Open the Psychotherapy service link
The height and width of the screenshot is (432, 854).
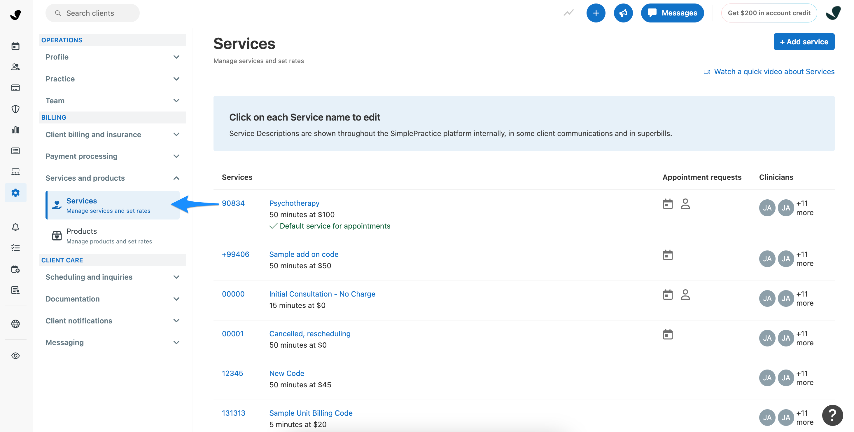294,203
